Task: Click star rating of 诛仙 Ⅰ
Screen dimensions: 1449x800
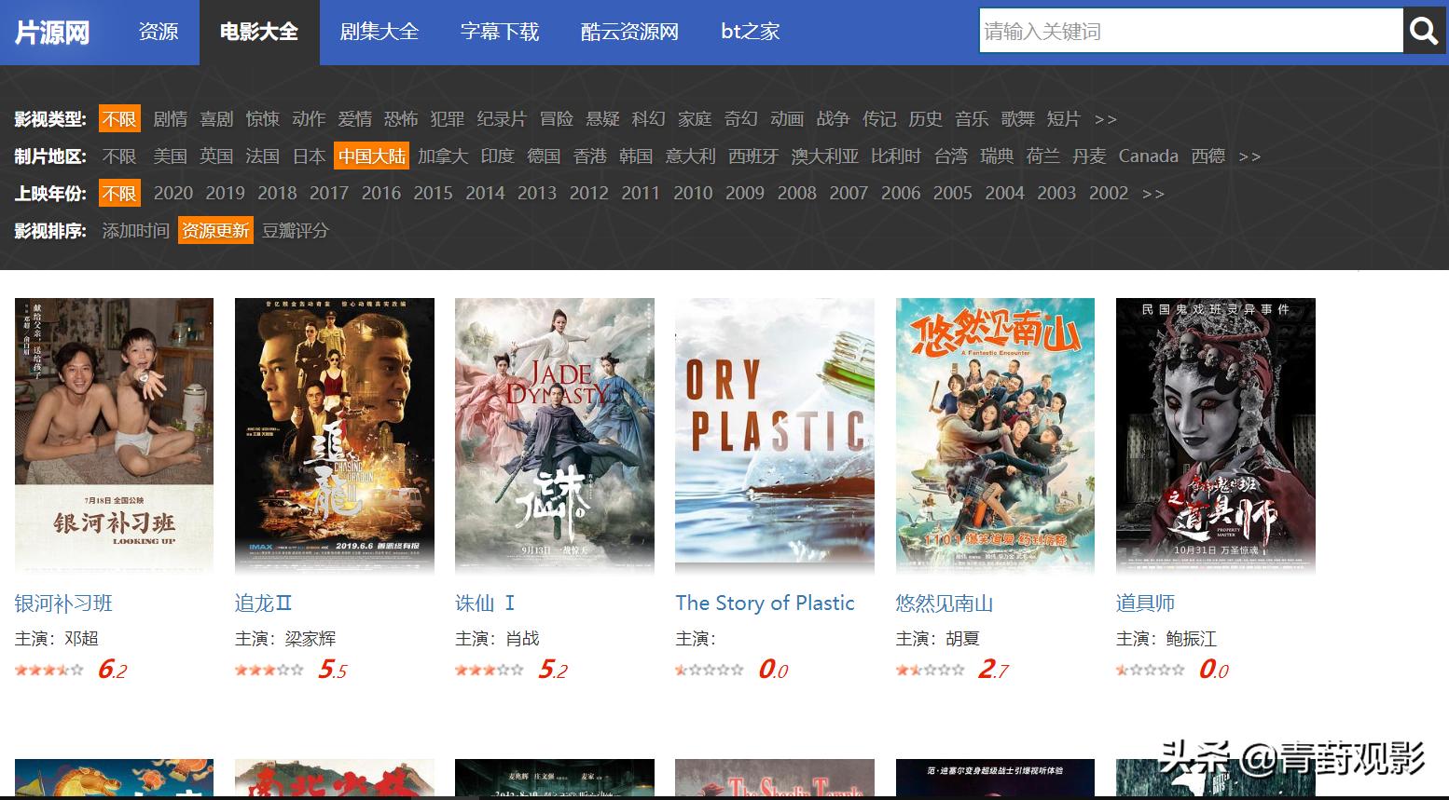Action: [x=490, y=670]
